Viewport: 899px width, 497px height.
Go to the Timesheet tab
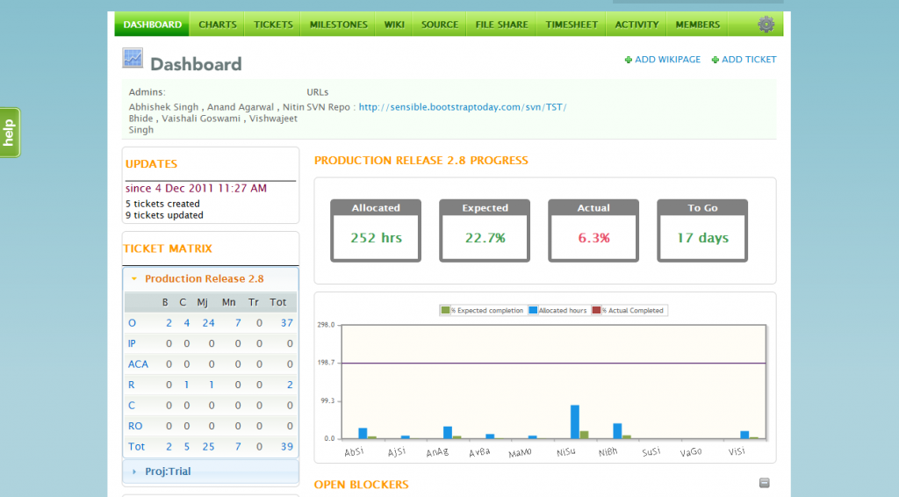click(x=572, y=24)
